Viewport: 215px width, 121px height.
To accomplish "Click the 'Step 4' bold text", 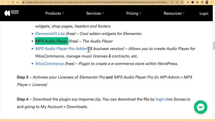I will [23, 99].
